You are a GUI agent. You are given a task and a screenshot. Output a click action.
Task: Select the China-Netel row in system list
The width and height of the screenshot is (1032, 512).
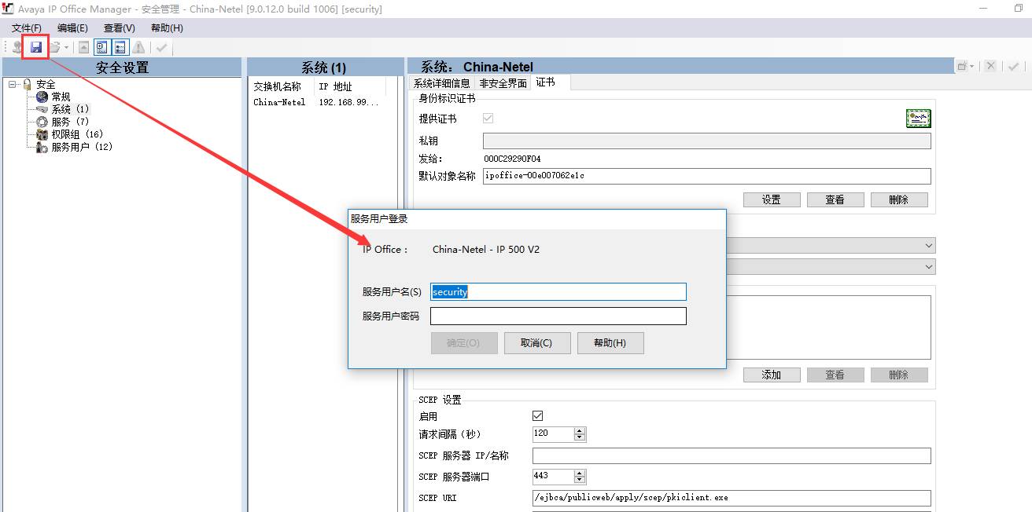[x=279, y=102]
